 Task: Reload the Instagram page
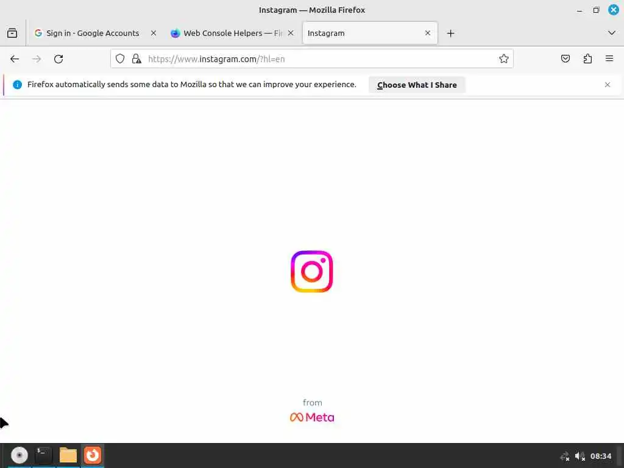58,59
